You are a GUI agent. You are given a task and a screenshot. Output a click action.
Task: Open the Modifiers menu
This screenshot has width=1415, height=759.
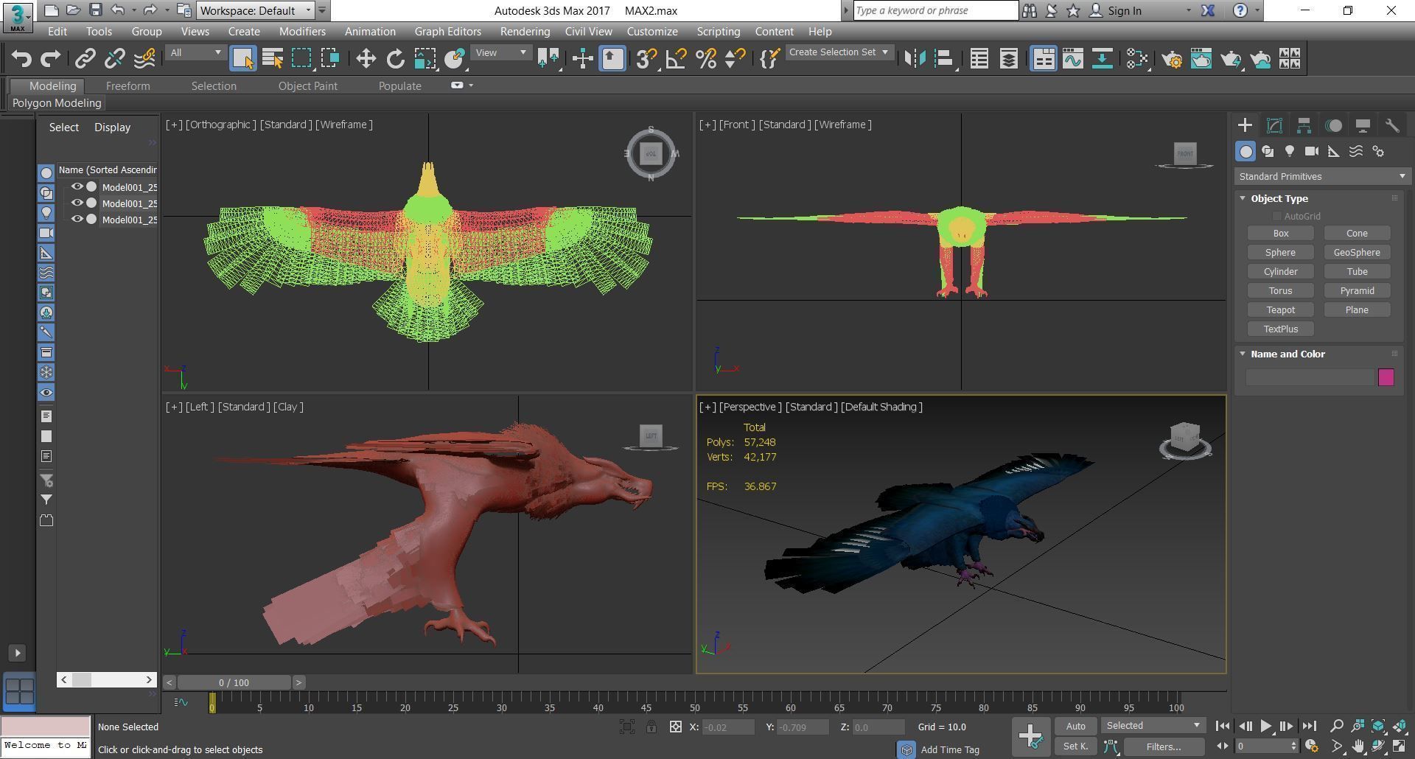[x=302, y=32]
